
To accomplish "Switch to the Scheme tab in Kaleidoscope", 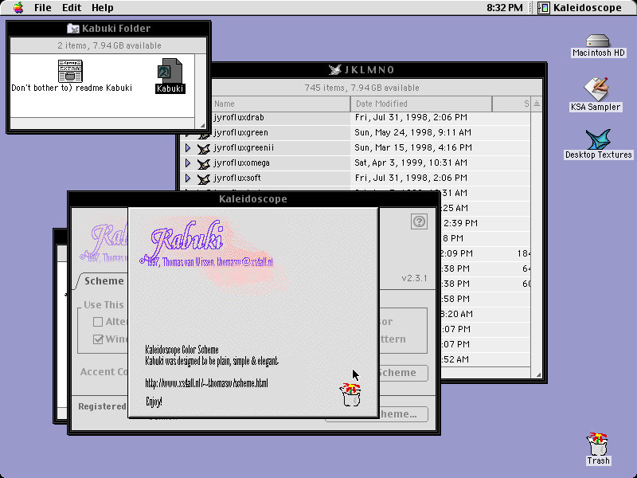I will [x=104, y=281].
